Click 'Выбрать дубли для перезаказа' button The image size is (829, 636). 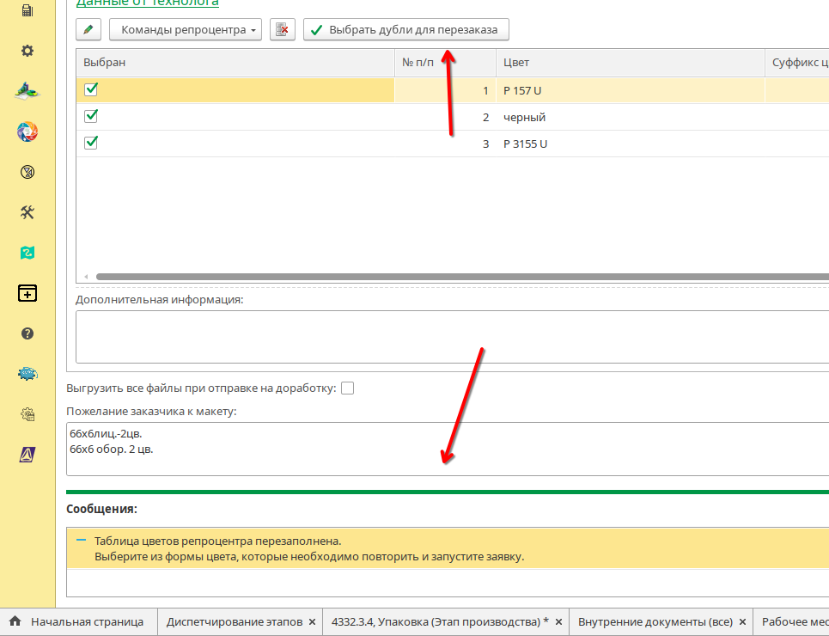pos(405,30)
